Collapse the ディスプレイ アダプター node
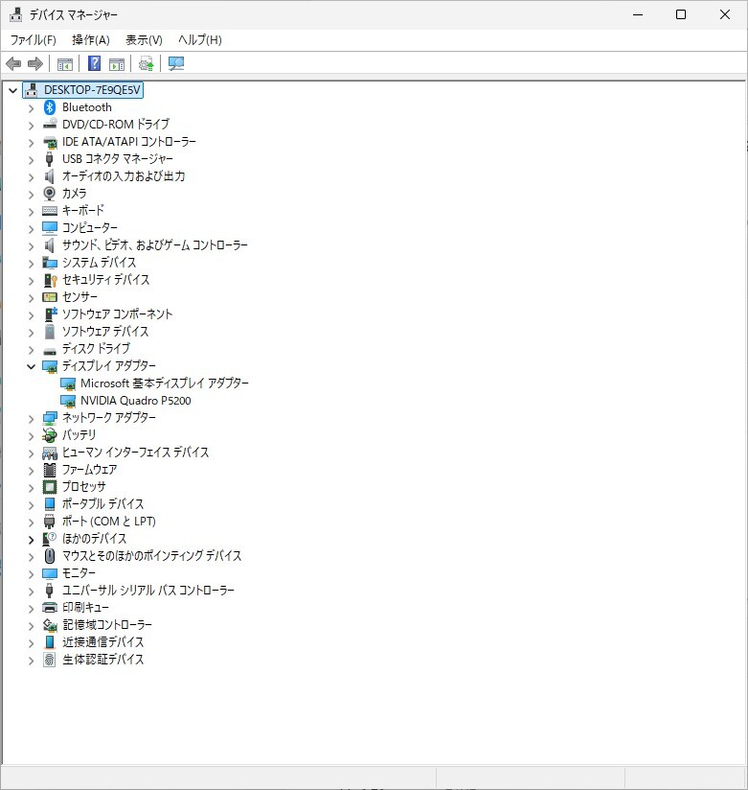748x790 pixels. click(x=32, y=366)
